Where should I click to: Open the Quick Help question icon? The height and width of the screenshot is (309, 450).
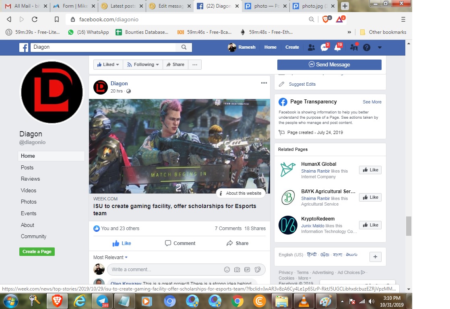click(x=367, y=47)
